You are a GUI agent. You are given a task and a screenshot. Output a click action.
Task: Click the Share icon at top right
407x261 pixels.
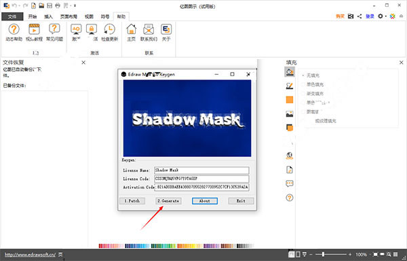(360, 16)
